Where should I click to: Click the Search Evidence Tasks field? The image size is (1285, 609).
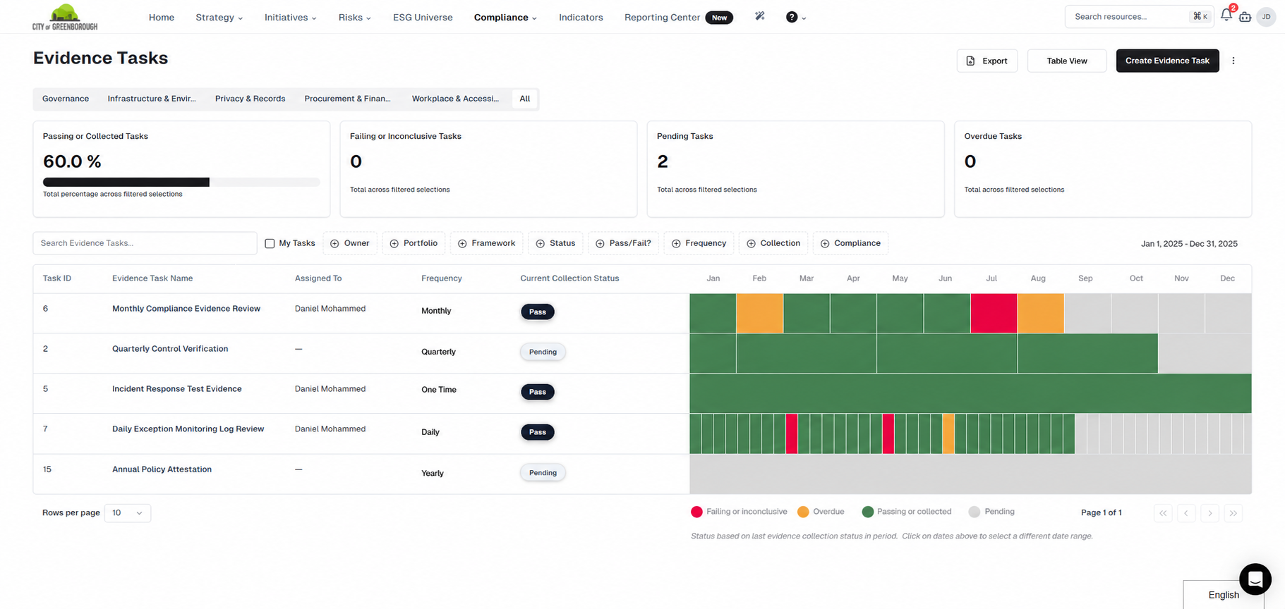pyautogui.click(x=145, y=243)
